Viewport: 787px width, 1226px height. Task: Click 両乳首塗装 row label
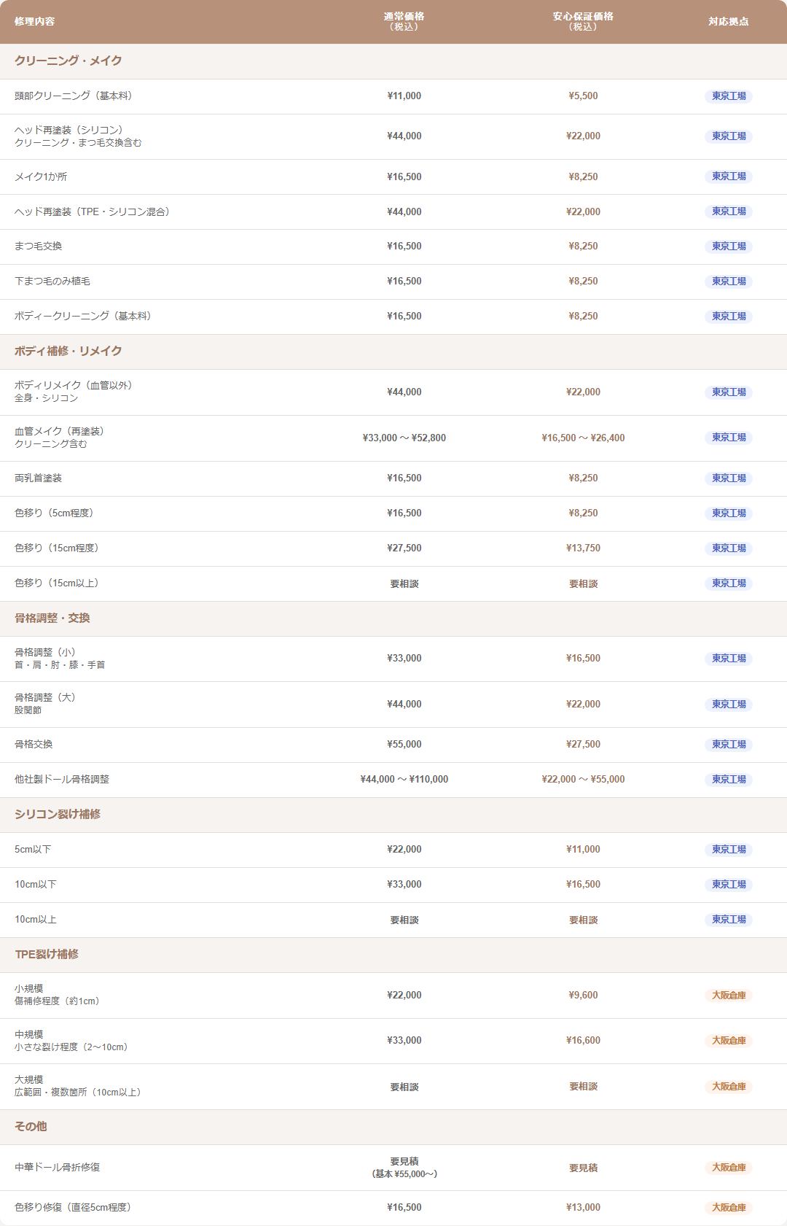tap(38, 478)
